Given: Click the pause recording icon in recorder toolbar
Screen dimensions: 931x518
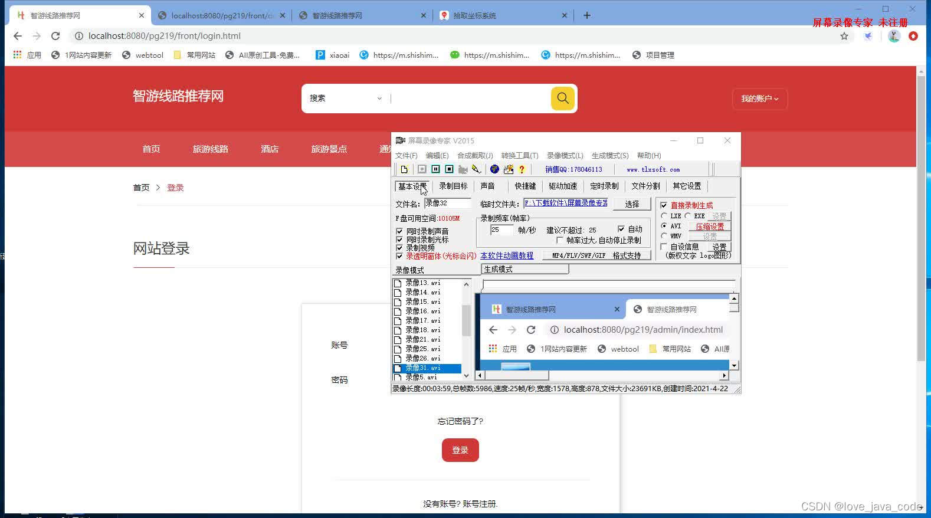Looking at the screenshot, I should click(x=435, y=169).
